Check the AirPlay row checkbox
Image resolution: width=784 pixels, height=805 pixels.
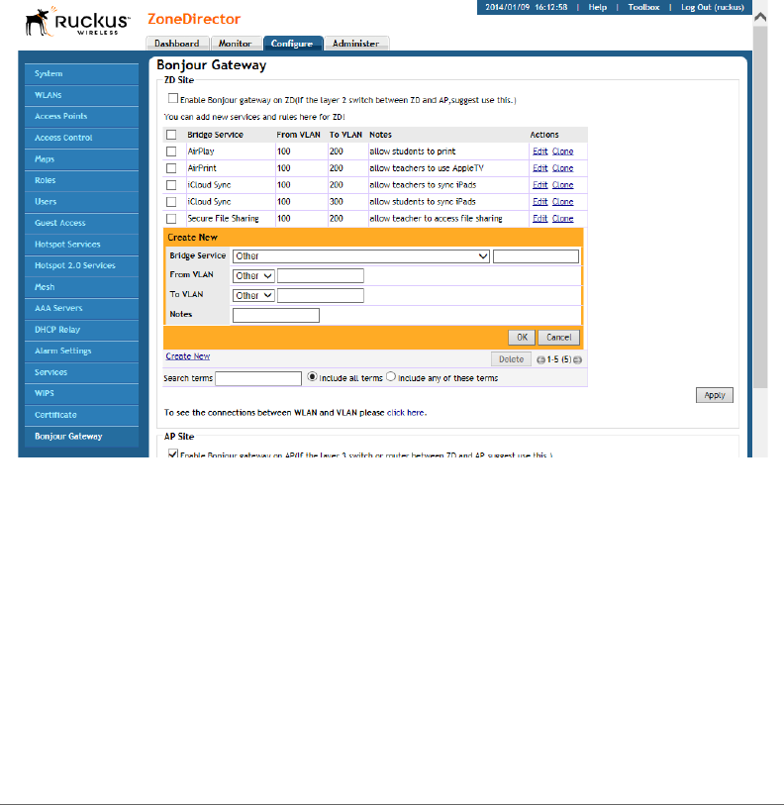171,151
